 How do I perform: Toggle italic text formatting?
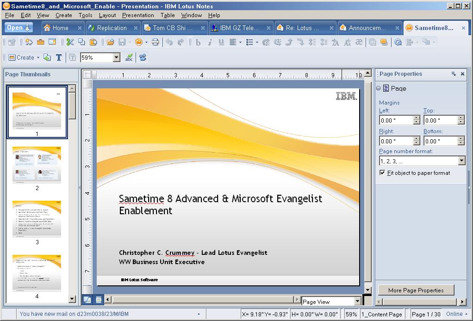click(x=210, y=42)
